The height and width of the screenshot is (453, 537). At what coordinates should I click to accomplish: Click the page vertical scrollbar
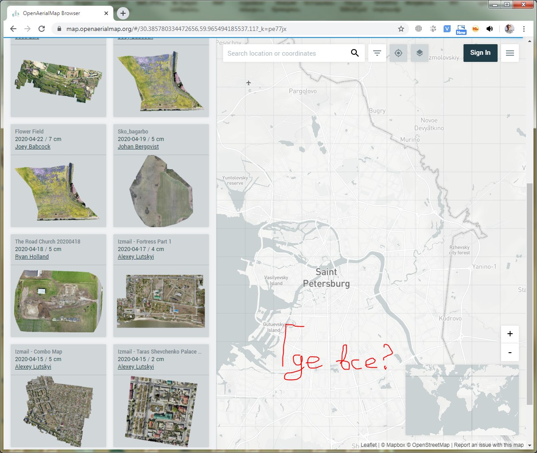point(530,294)
